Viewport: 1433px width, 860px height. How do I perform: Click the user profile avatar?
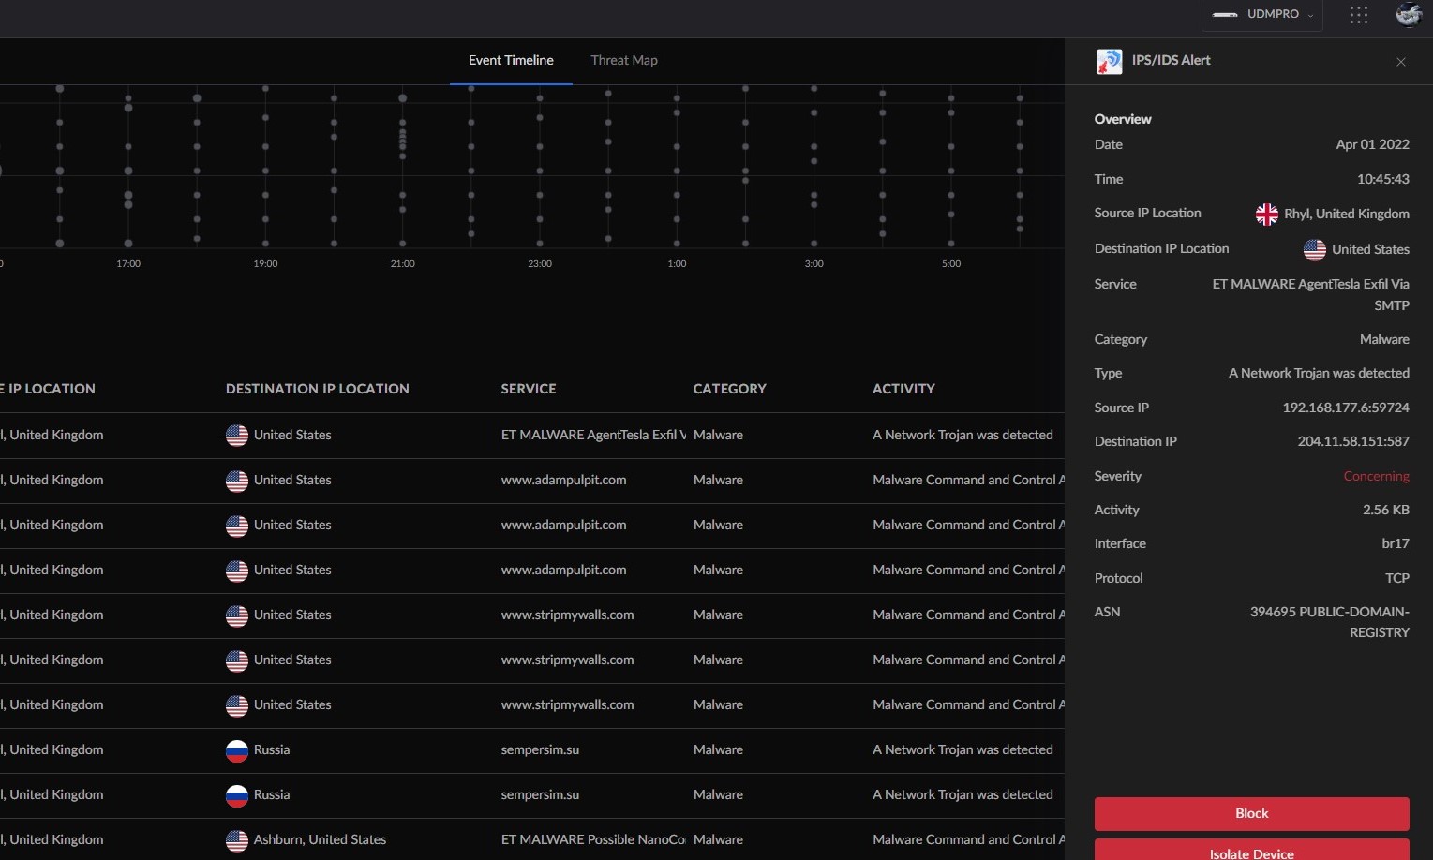(x=1409, y=15)
